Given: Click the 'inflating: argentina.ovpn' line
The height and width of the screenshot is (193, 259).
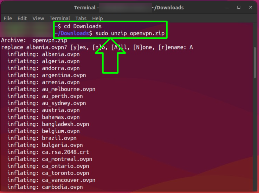Looking at the screenshot, I should click(47, 75).
